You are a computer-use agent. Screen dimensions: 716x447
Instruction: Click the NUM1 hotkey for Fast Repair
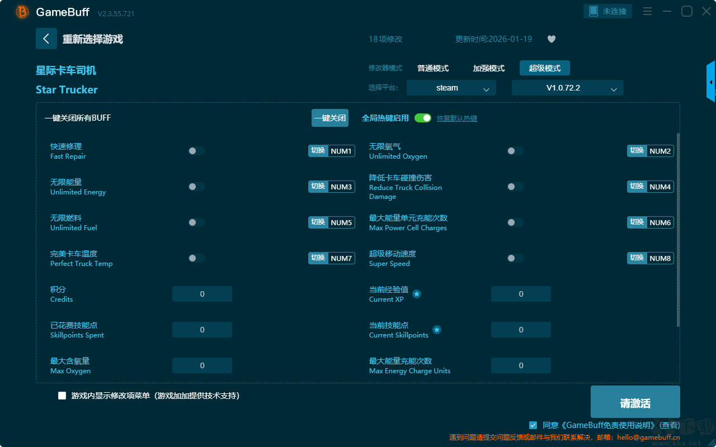pos(341,151)
